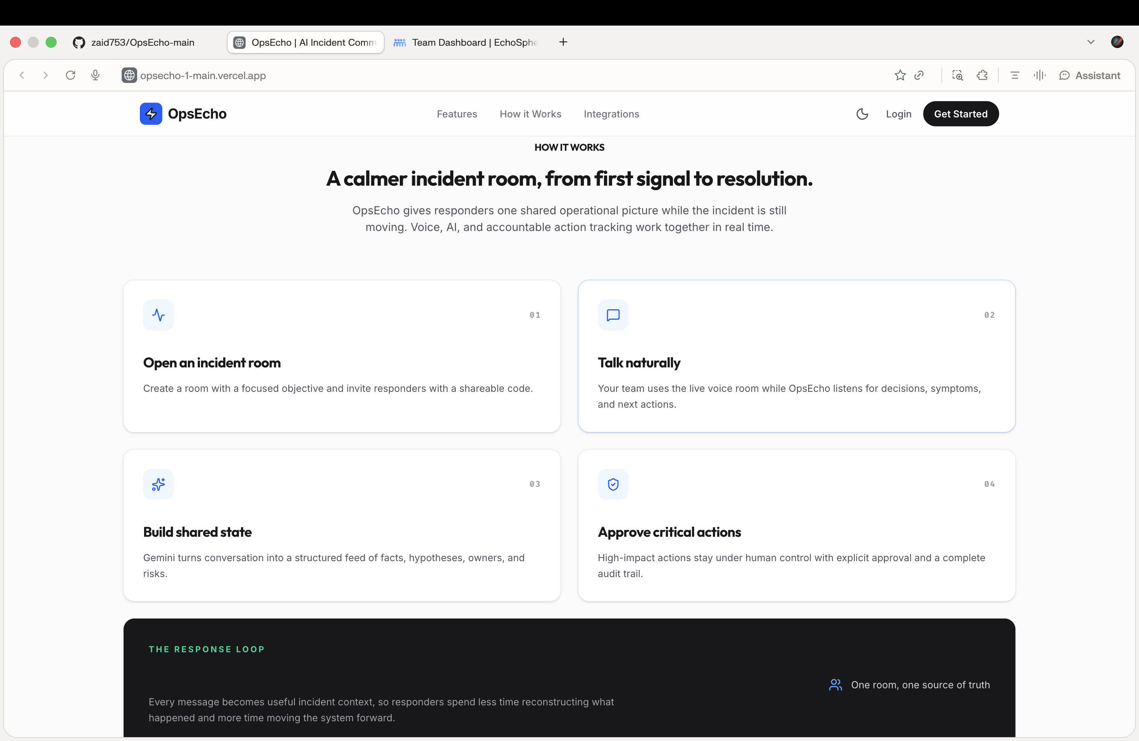
Task: Click the activity pulse icon in card 01
Action: point(158,315)
